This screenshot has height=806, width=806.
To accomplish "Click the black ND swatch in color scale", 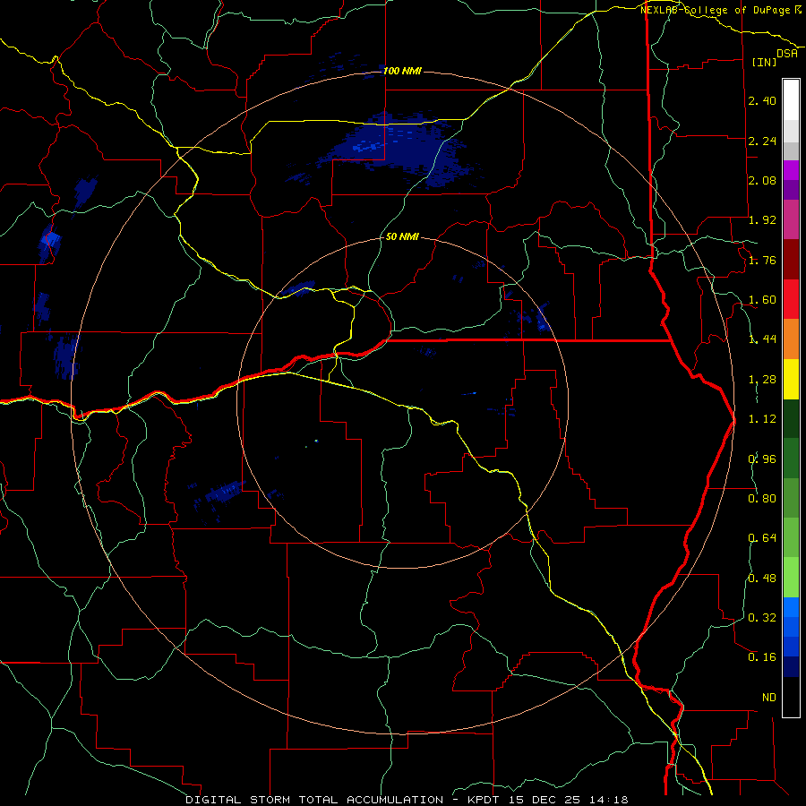I will [x=791, y=697].
